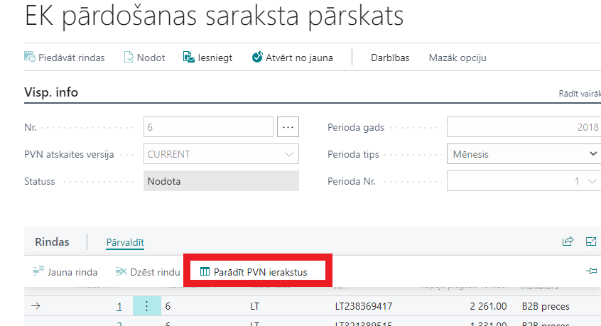Open the Perioda tips dropdown
The height and width of the screenshot is (326, 601).
coord(593,154)
